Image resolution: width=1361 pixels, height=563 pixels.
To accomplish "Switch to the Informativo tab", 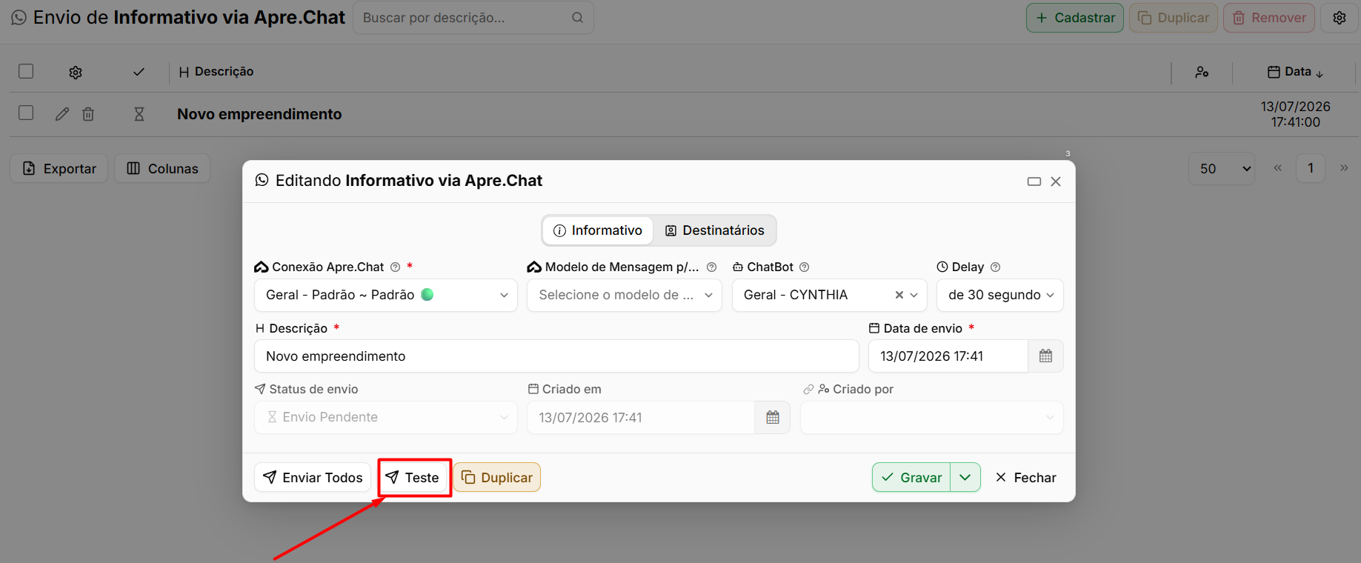I will pyautogui.click(x=598, y=230).
